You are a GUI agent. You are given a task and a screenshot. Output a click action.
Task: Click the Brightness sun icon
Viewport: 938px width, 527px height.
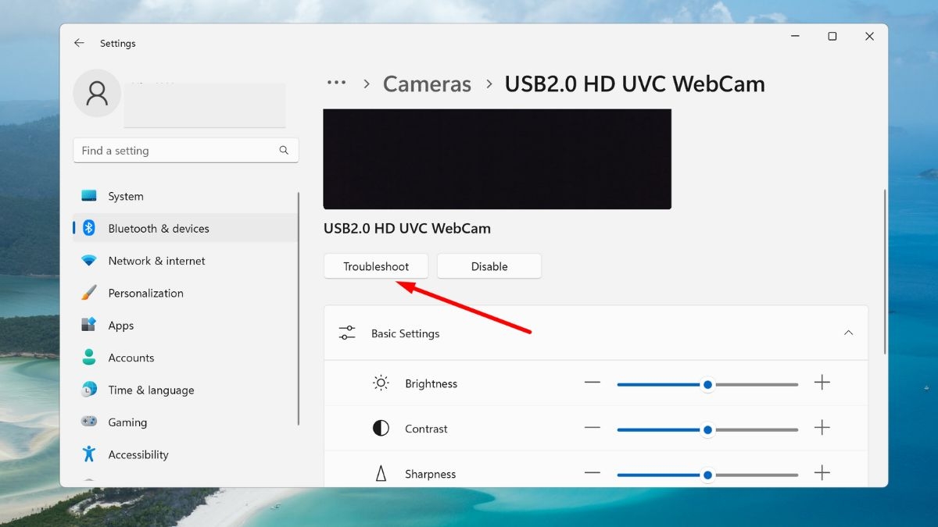tap(381, 383)
